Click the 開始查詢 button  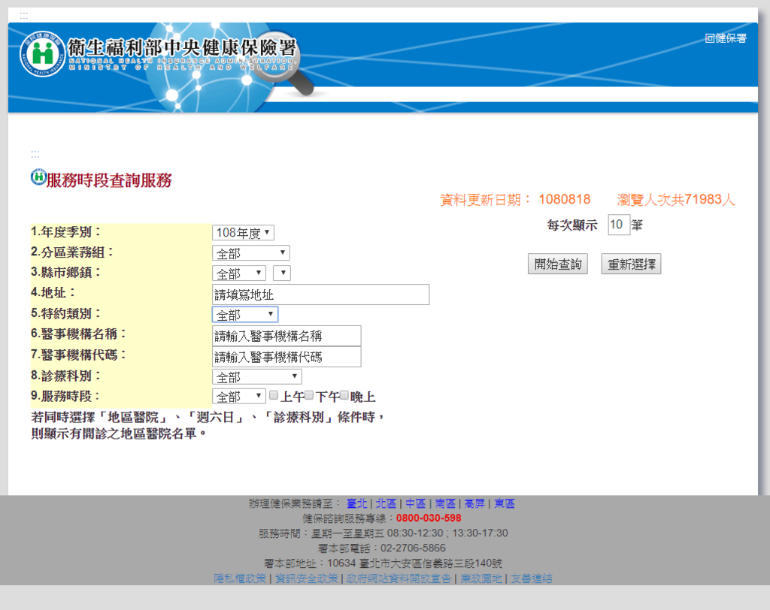click(558, 264)
